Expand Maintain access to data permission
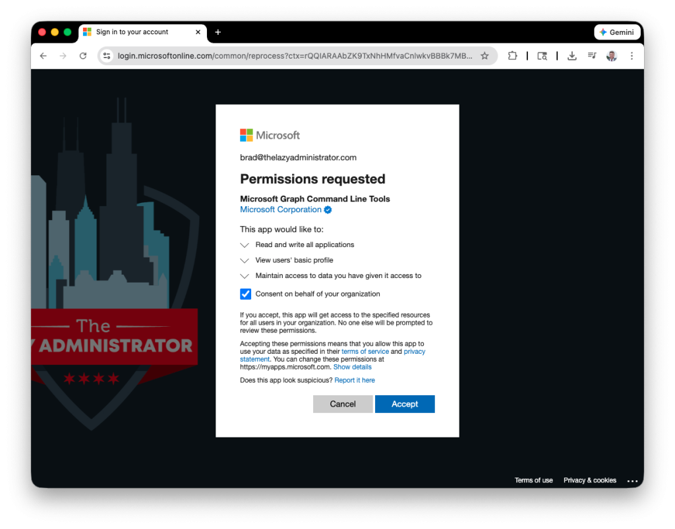The width and height of the screenshot is (675, 529). [x=245, y=276]
